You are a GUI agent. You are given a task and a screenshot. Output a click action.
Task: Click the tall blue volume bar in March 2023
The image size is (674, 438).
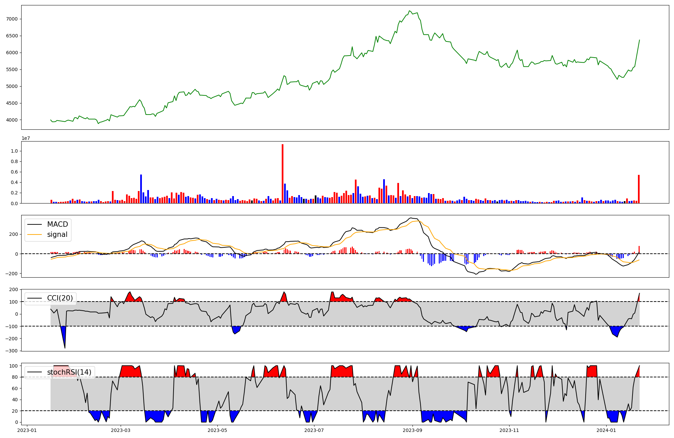pyautogui.click(x=141, y=189)
